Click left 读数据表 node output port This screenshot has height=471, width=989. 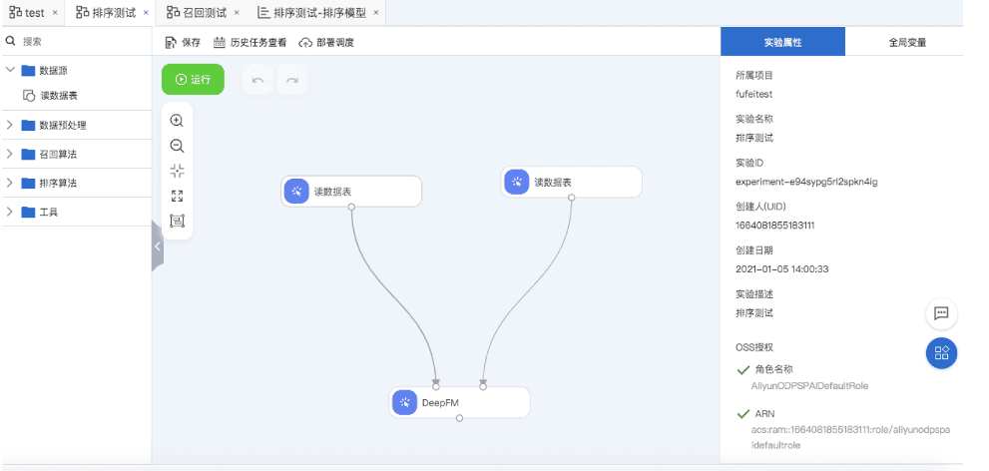point(351,207)
